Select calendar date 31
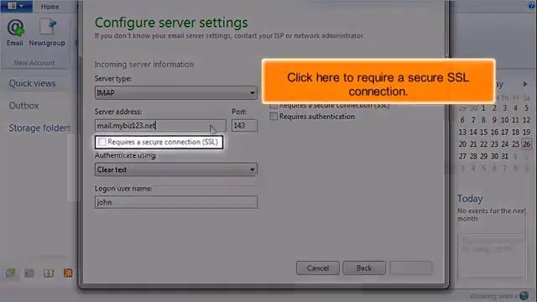The width and height of the screenshot is (537, 302). click(x=504, y=156)
